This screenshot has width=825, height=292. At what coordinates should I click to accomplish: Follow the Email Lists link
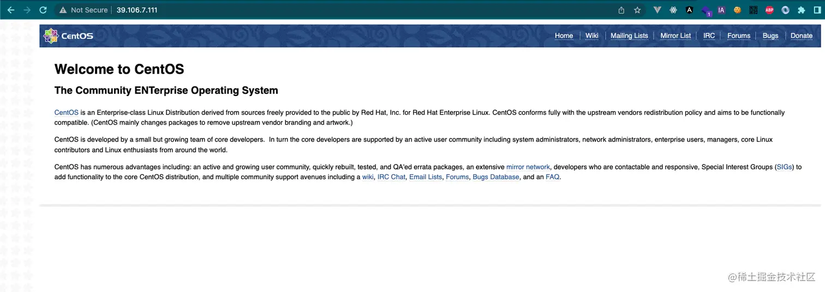coord(426,177)
